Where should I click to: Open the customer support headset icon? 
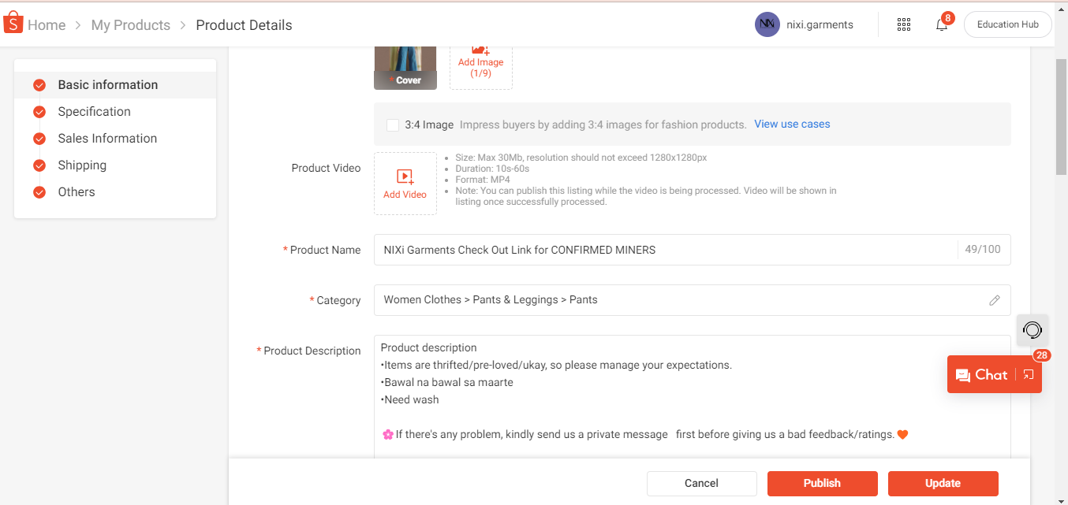click(1032, 329)
